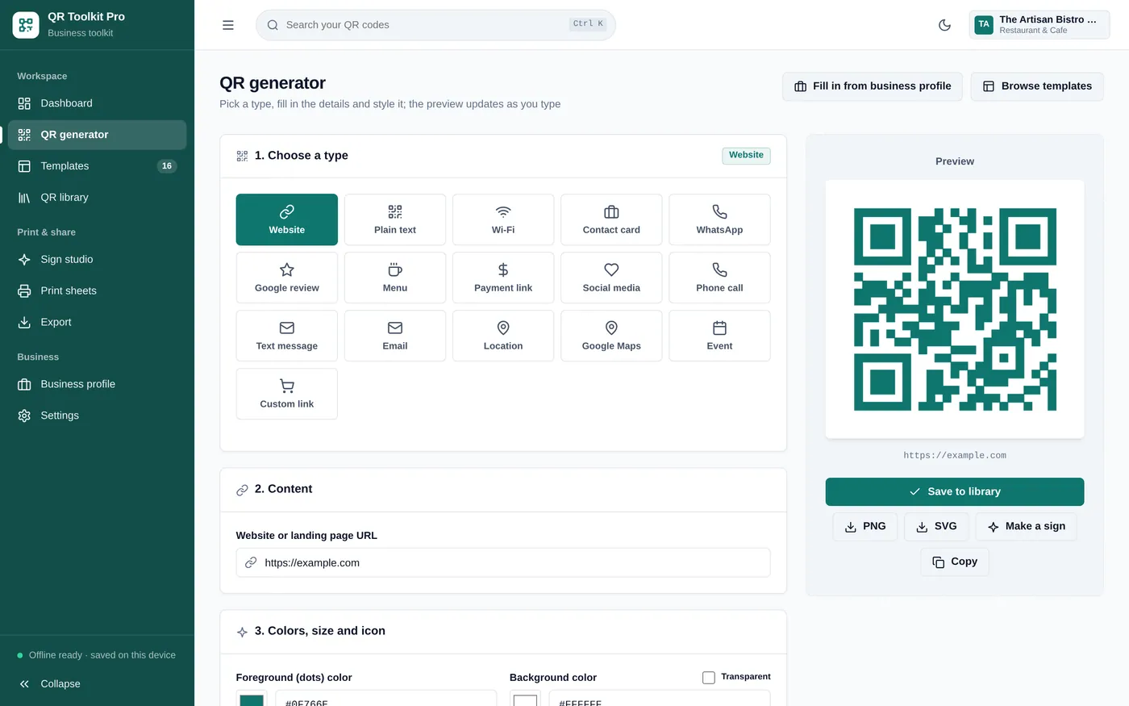
Task: Pick the Custom link type
Action: (286, 394)
